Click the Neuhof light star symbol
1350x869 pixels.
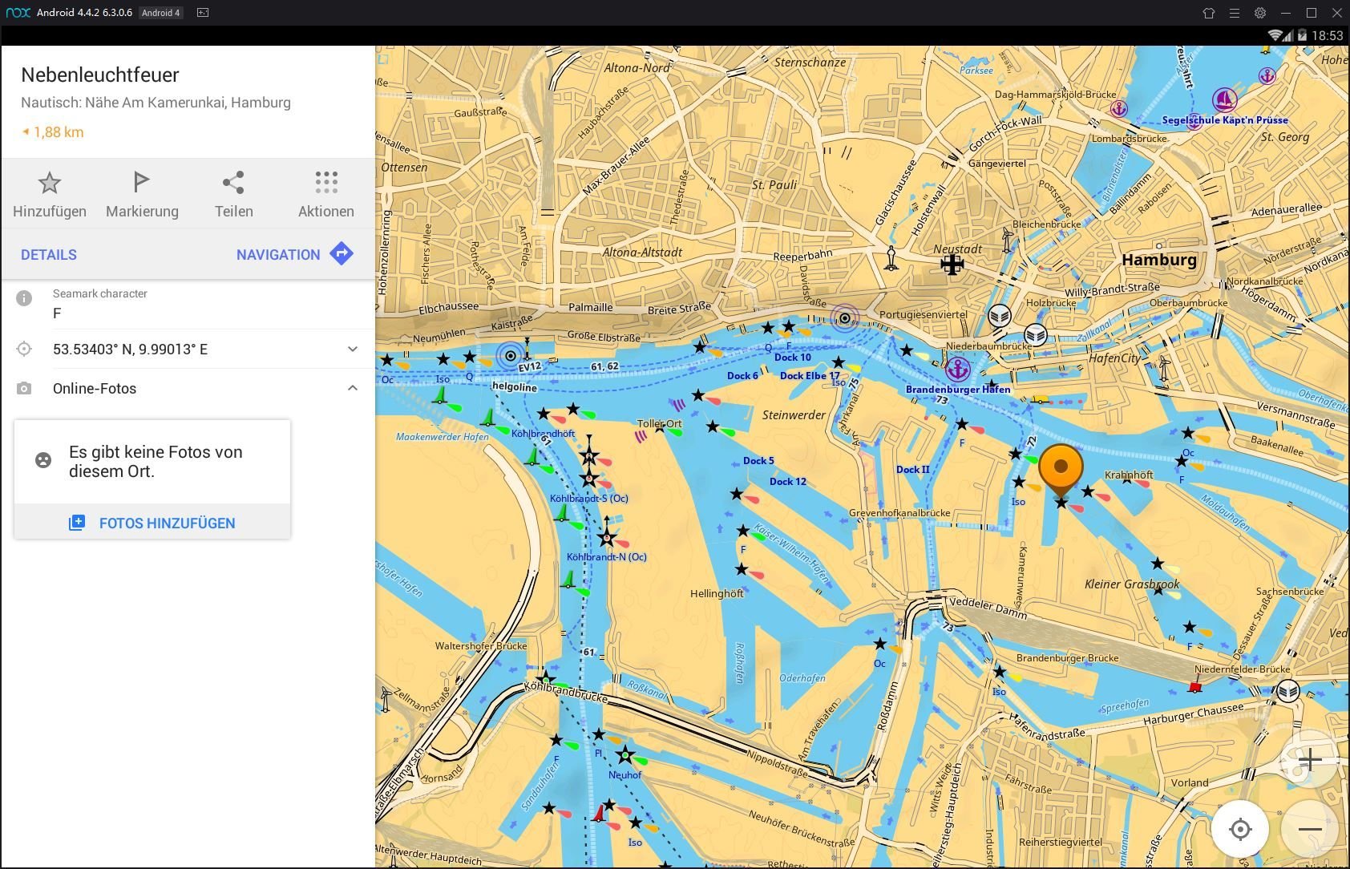click(624, 754)
